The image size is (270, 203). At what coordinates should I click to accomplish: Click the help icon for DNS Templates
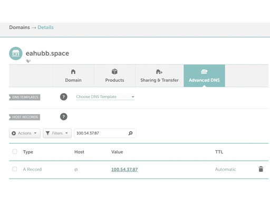[x=64, y=97]
